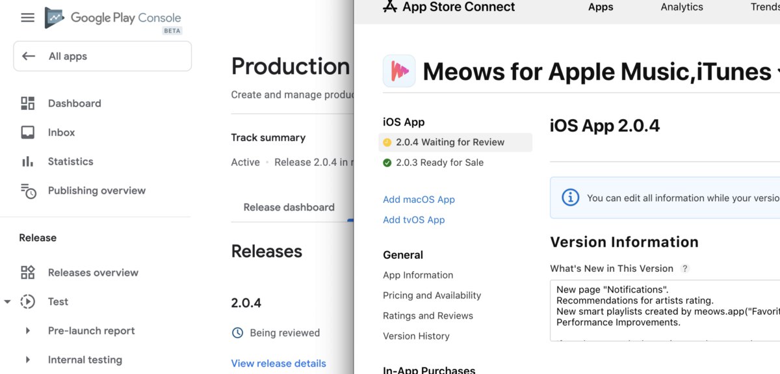Click Add tvOS App link
The image size is (780, 374).
pos(414,220)
